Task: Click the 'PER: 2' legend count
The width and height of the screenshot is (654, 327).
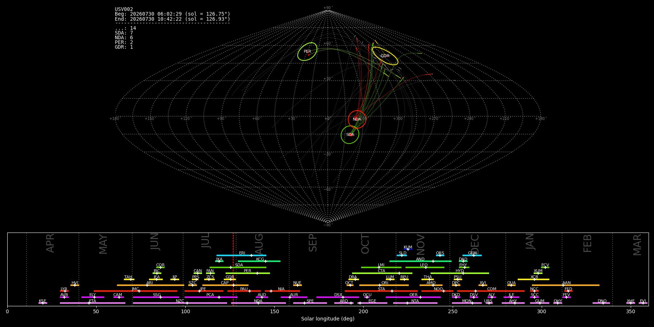Action: (124, 43)
